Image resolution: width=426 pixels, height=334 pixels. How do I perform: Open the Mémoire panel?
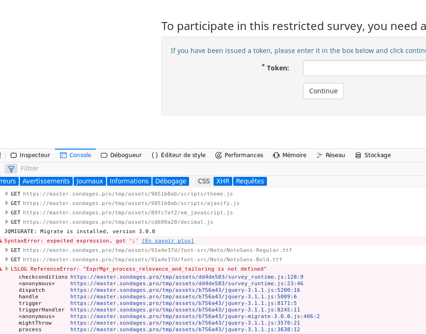[289, 155]
